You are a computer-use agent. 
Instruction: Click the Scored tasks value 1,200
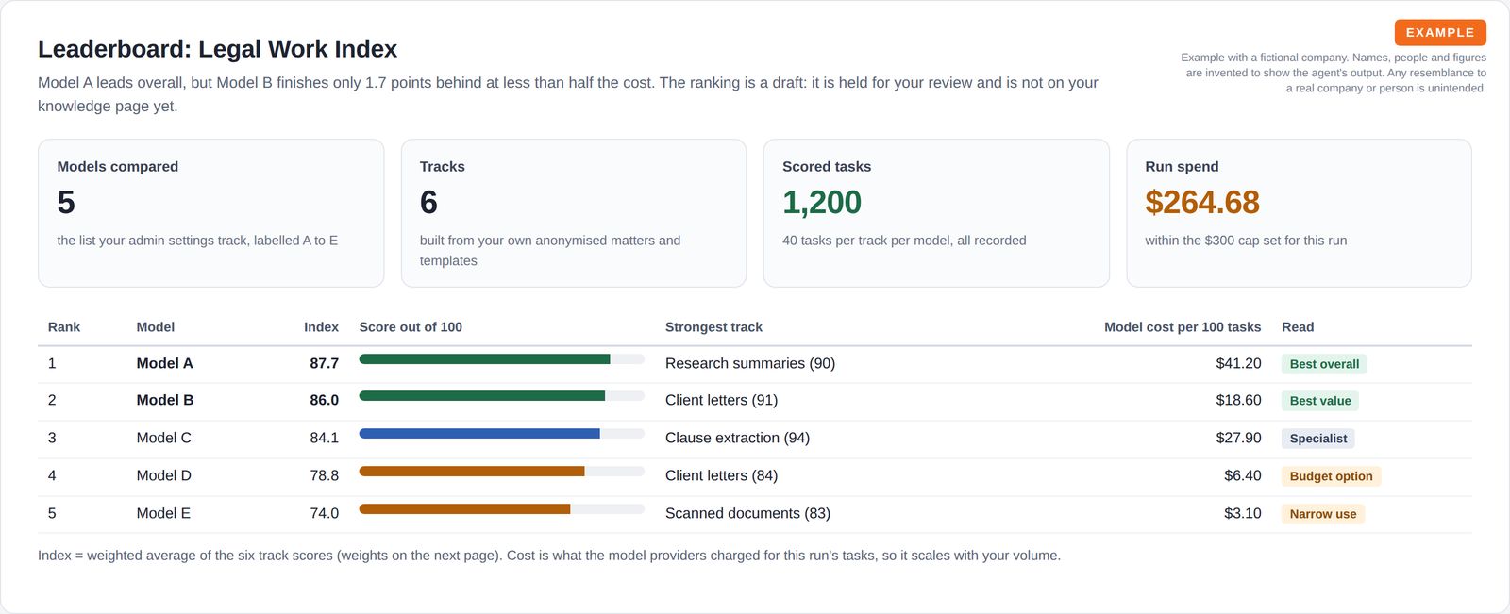coord(821,202)
